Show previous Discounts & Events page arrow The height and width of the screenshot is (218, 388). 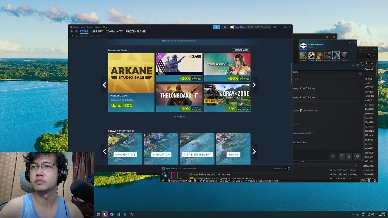(104, 85)
